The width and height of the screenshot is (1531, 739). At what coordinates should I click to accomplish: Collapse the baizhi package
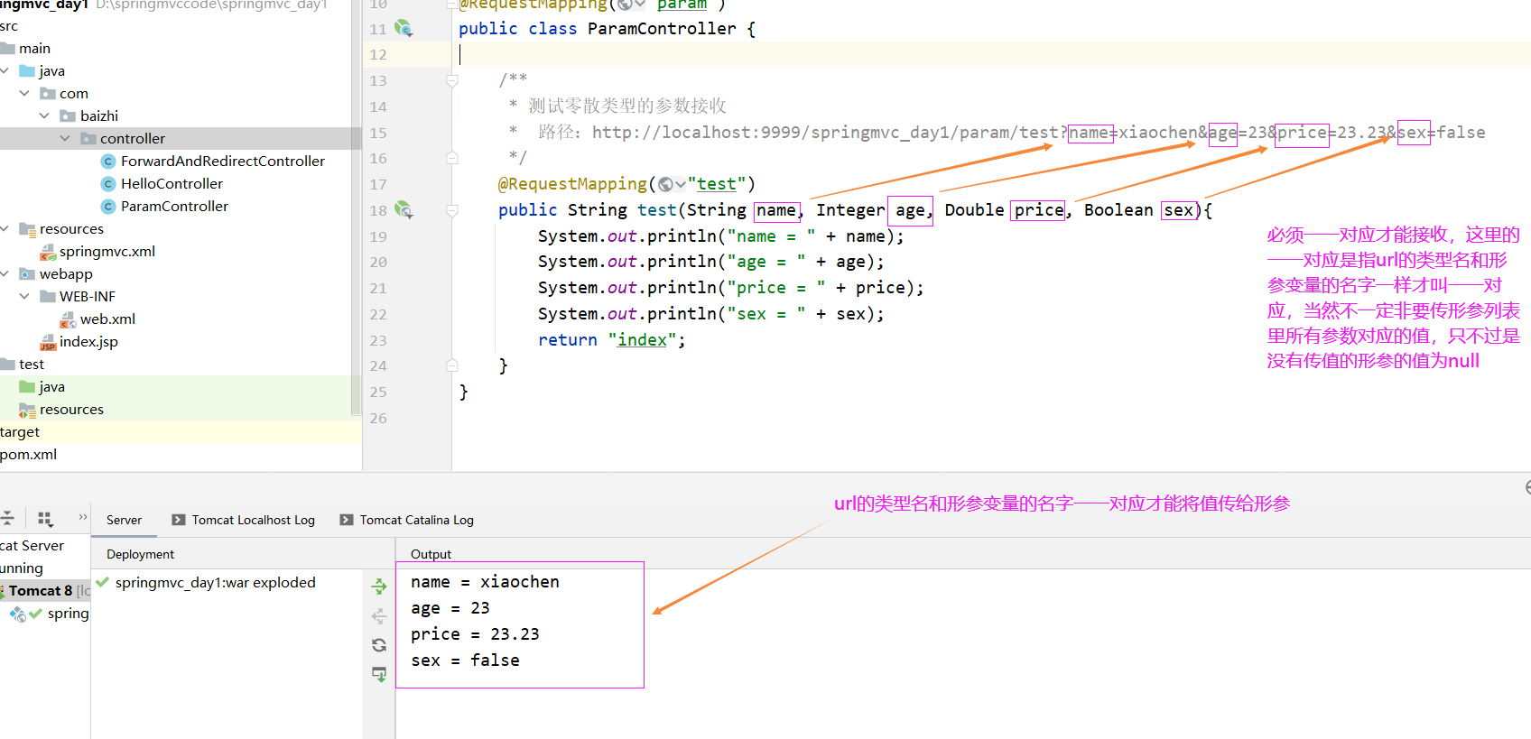(44, 115)
